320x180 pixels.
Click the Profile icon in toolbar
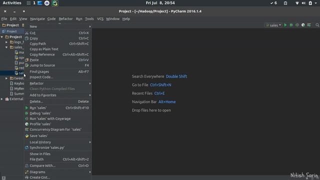[303, 25]
